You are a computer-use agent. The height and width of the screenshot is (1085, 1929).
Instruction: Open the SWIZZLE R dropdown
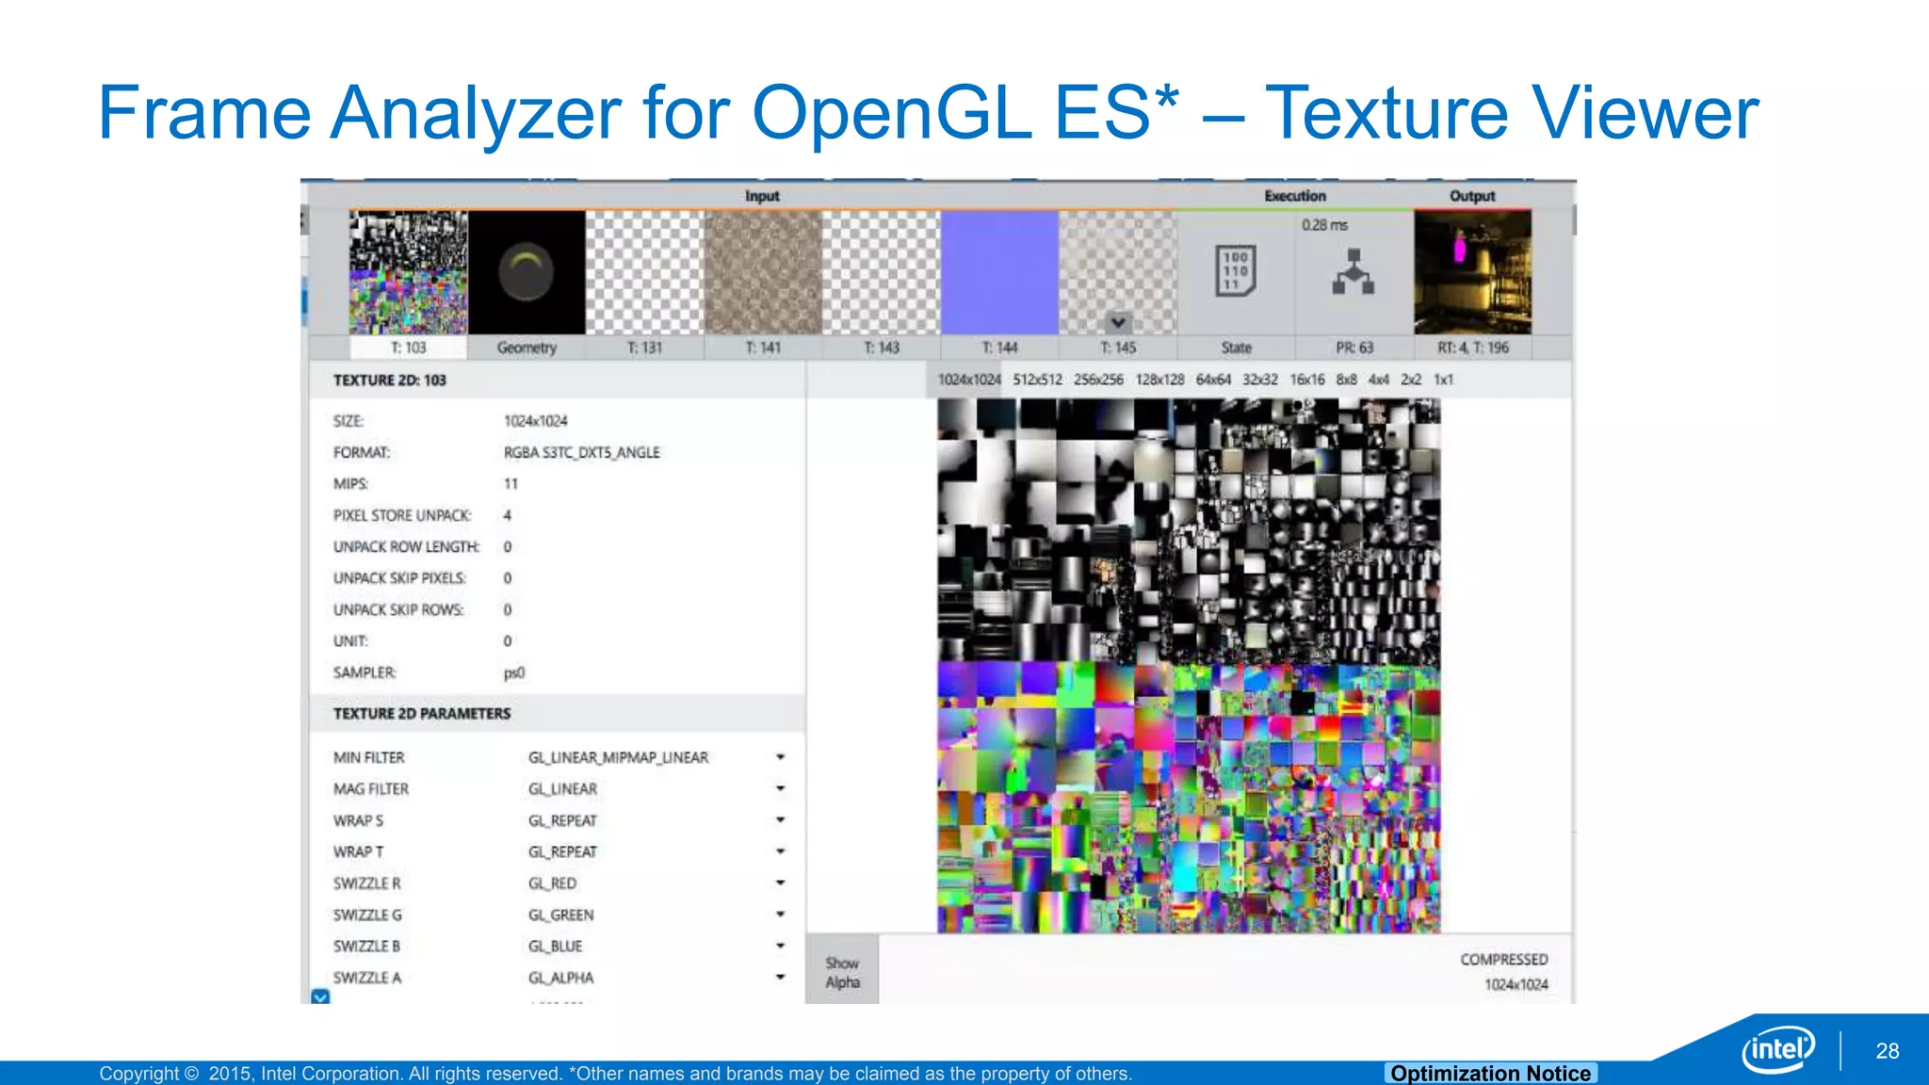point(780,883)
